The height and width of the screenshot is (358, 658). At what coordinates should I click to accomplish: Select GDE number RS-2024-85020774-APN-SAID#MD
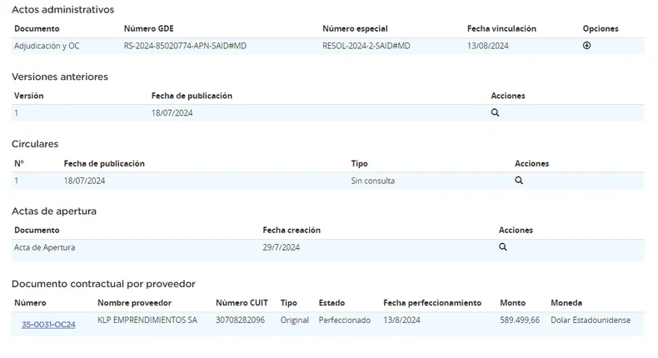point(185,46)
